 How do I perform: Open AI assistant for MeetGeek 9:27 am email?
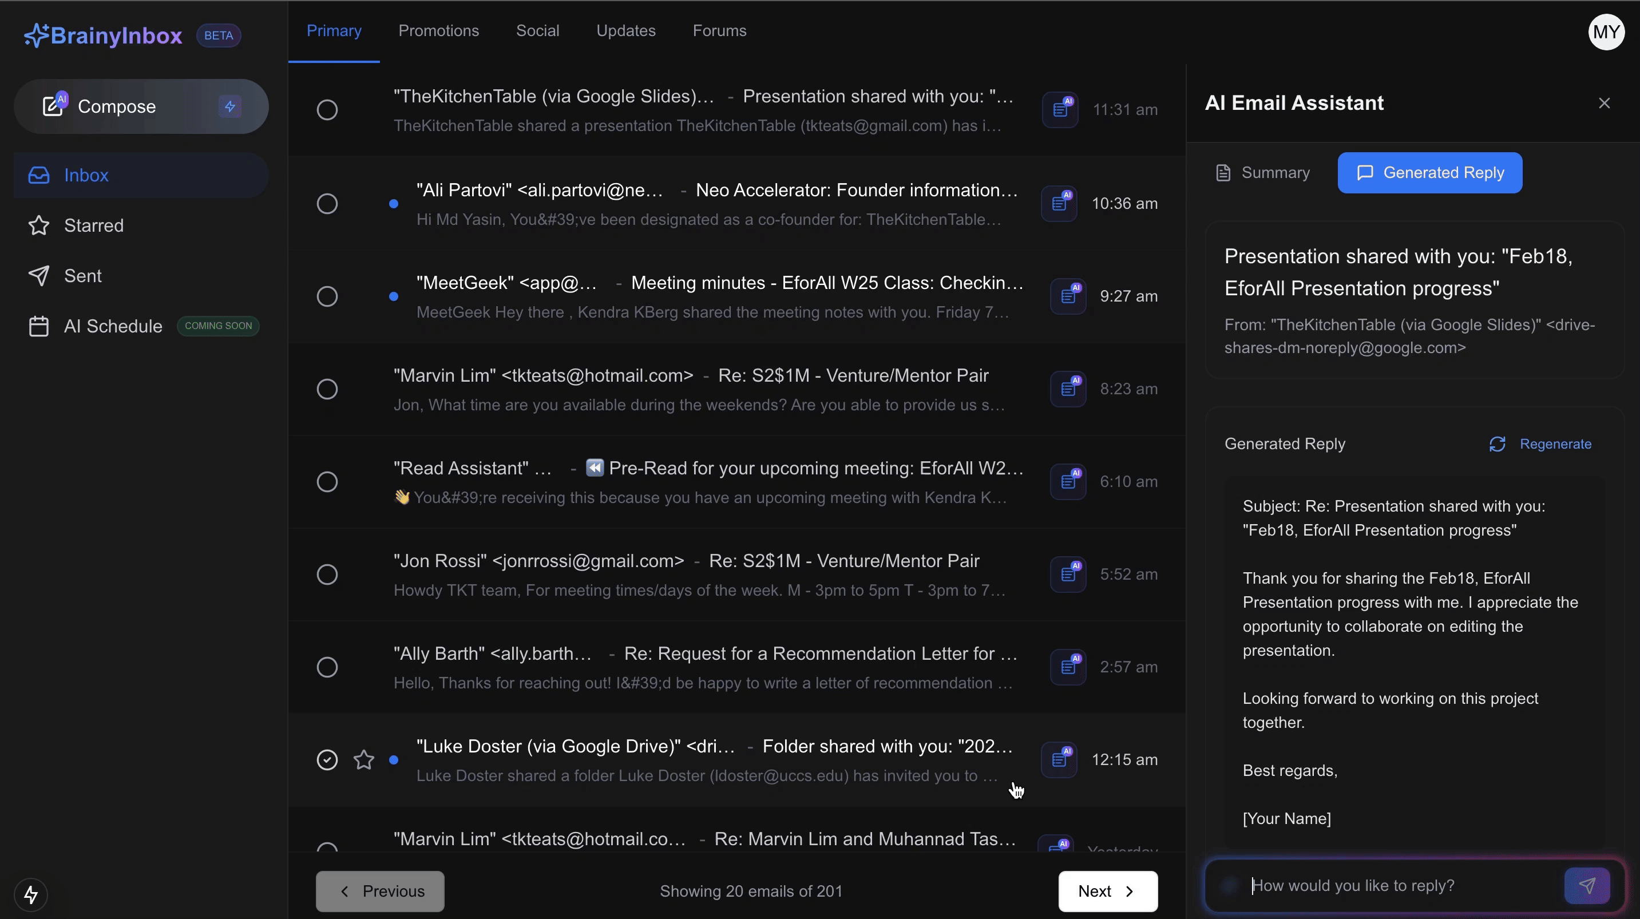pos(1068,296)
